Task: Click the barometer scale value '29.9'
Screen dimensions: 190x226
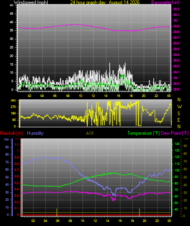Action: 176,26
